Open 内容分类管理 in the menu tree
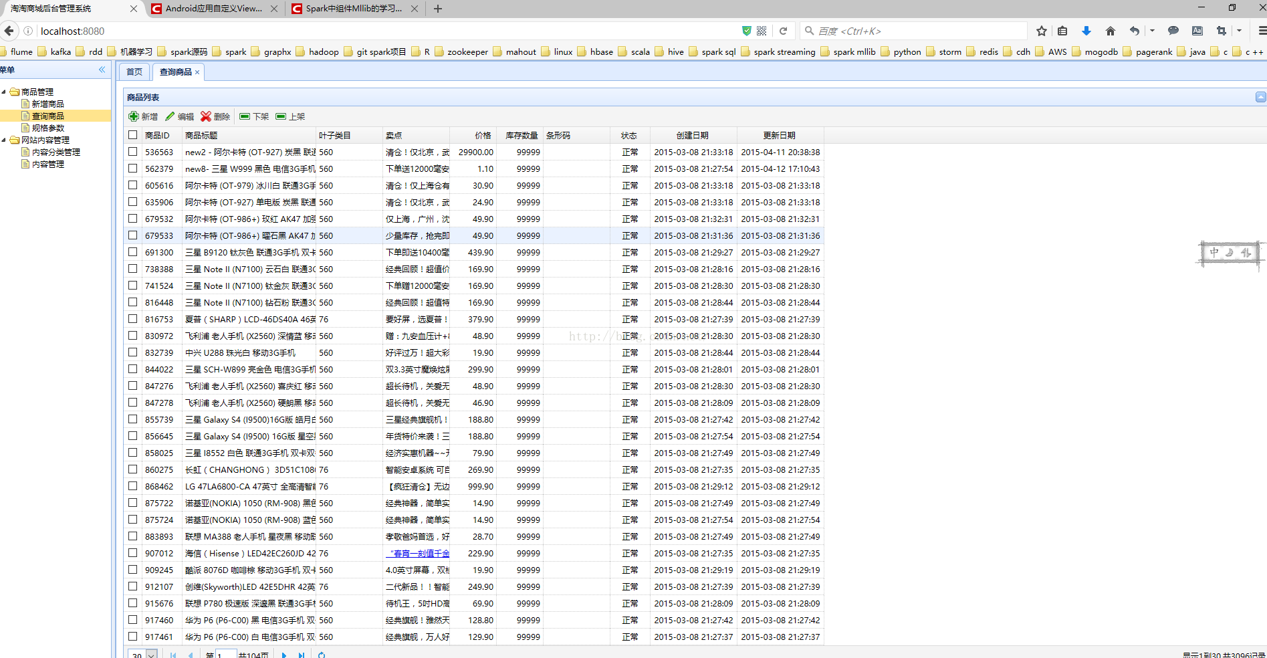 (55, 152)
